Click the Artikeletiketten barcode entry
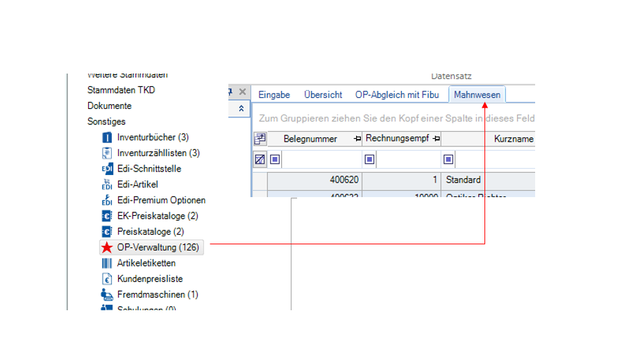Image resolution: width=624 pixels, height=363 pixels. coord(146,263)
